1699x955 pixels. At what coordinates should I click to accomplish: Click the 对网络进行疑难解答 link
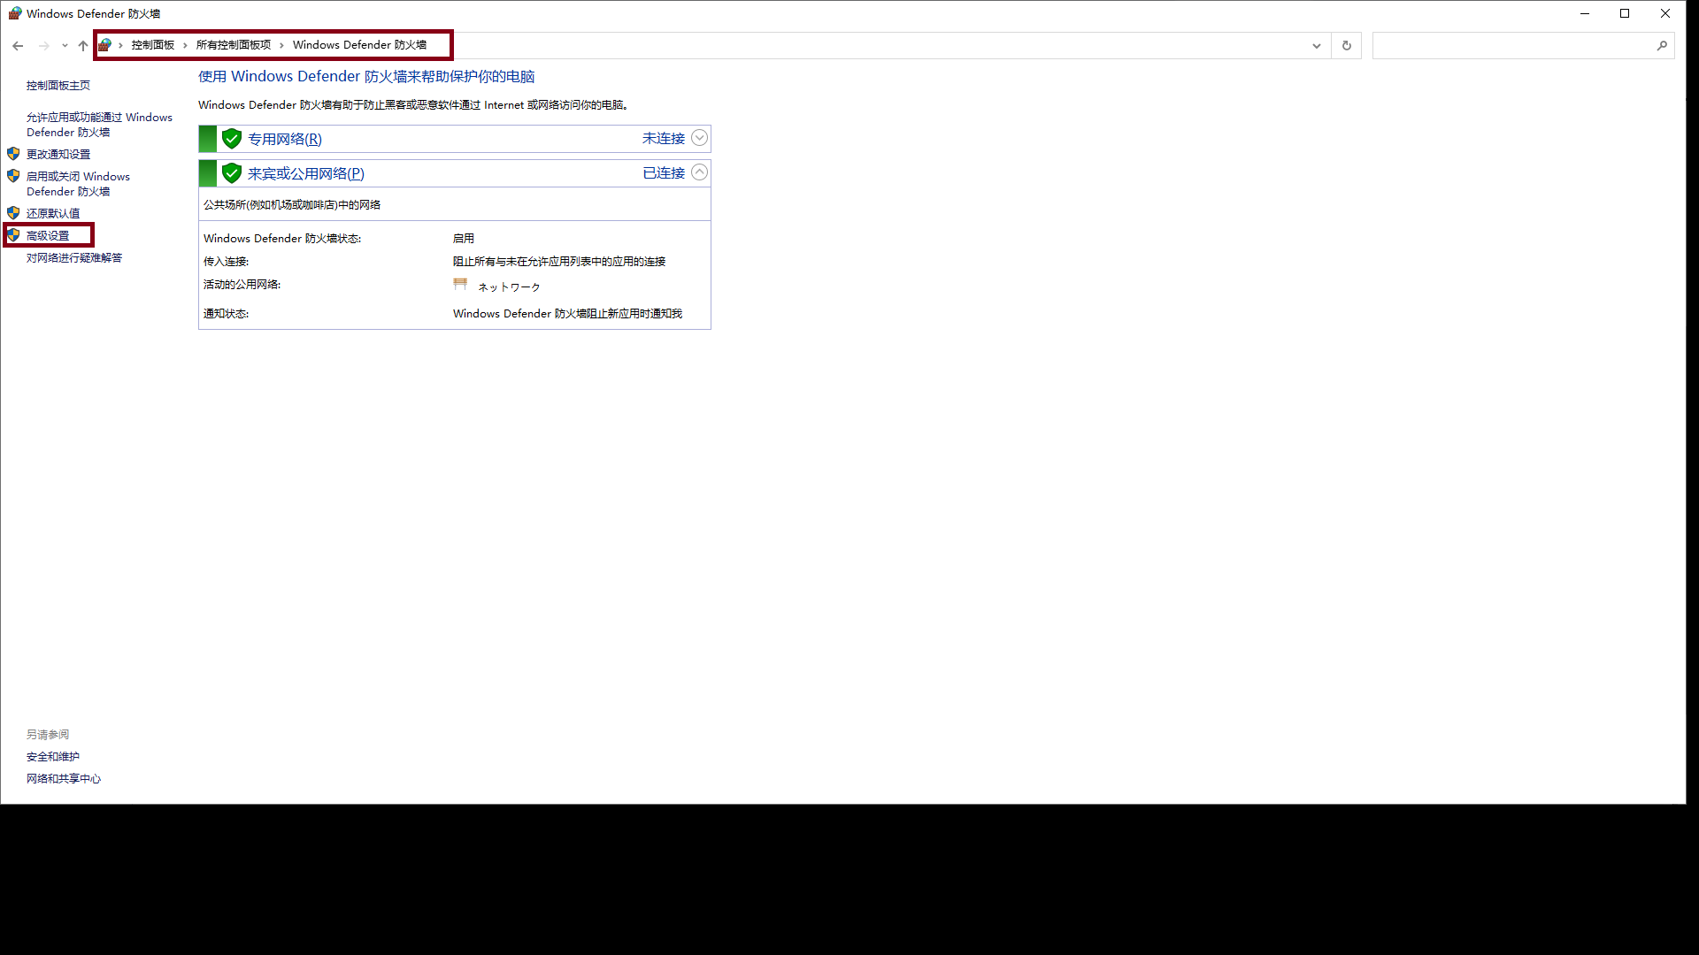click(x=74, y=258)
